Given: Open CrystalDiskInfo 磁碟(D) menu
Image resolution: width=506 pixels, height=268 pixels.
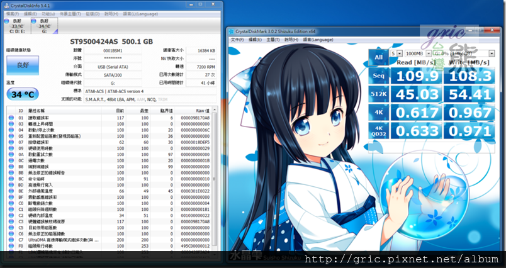Looking at the screenshot, I should tap(93, 14).
